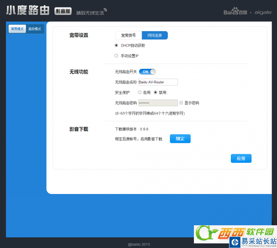Switch to 高级模式 (advanced mode) tab

click(35, 29)
